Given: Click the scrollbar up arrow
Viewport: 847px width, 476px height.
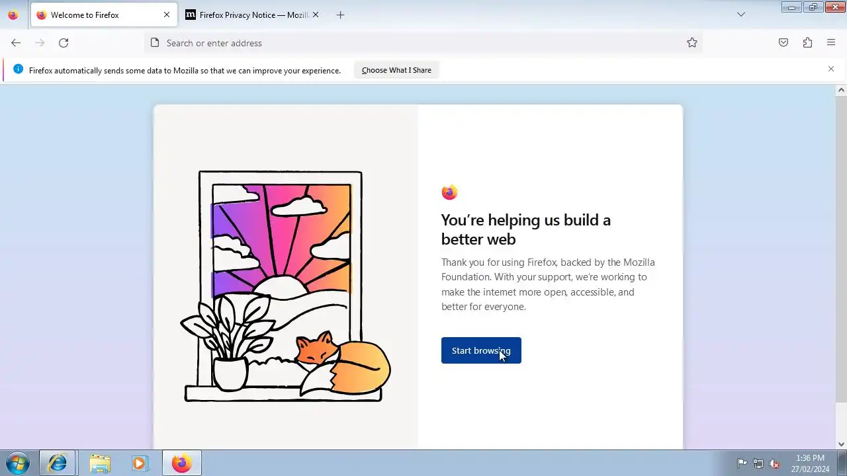Looking at the screenshot, I should pos(841,90).
